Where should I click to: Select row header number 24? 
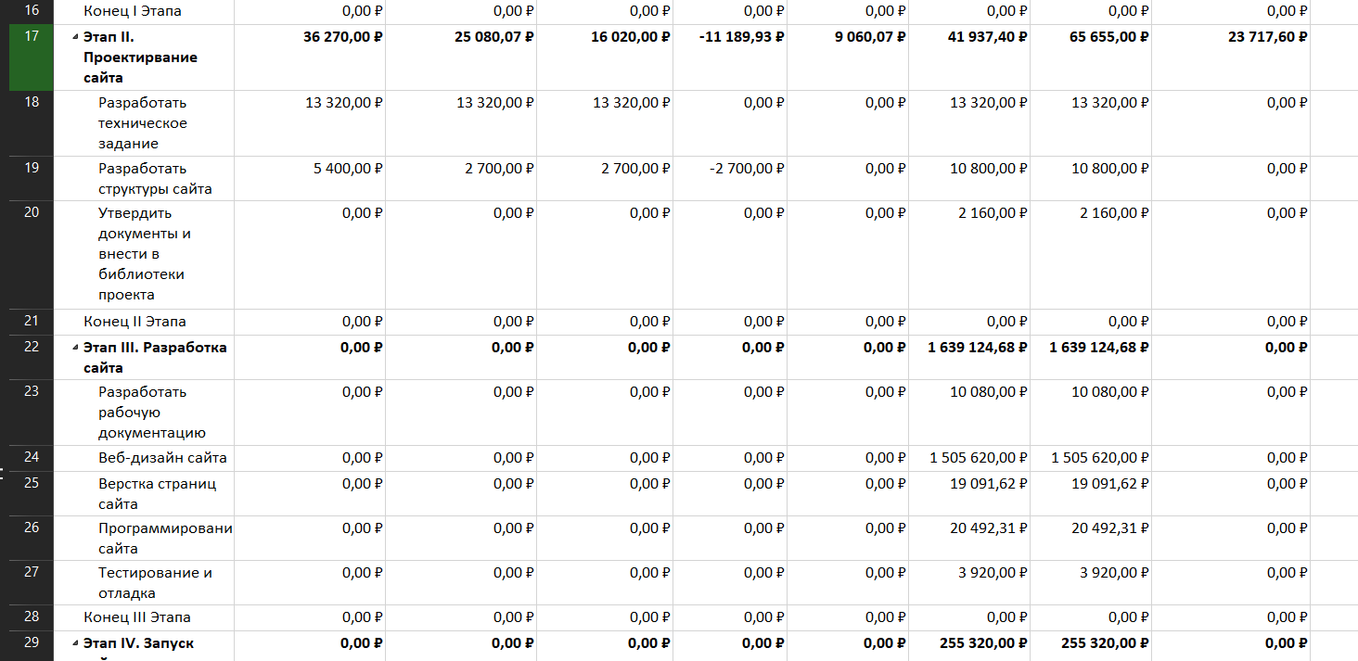click(32, 458)
